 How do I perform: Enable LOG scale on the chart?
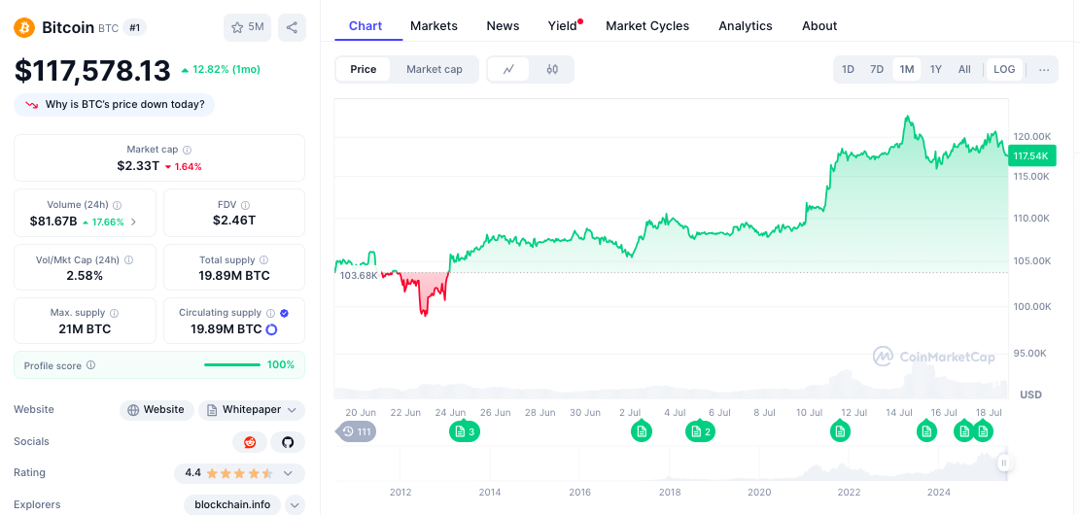pyautogui.click(x=1004, y=69)
